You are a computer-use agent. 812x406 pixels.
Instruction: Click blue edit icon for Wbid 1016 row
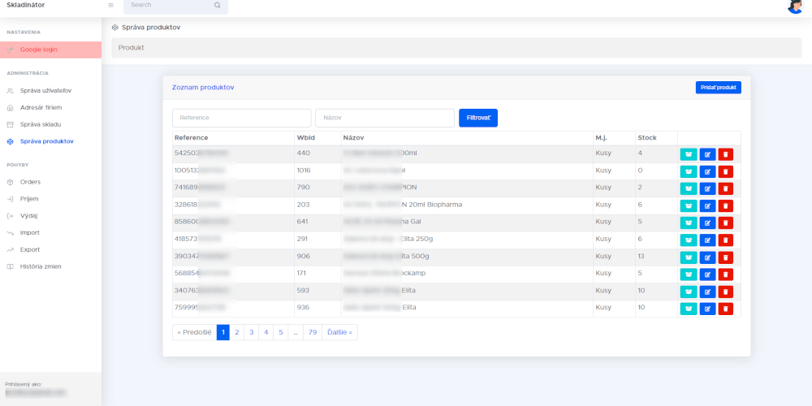pos(706,171)
